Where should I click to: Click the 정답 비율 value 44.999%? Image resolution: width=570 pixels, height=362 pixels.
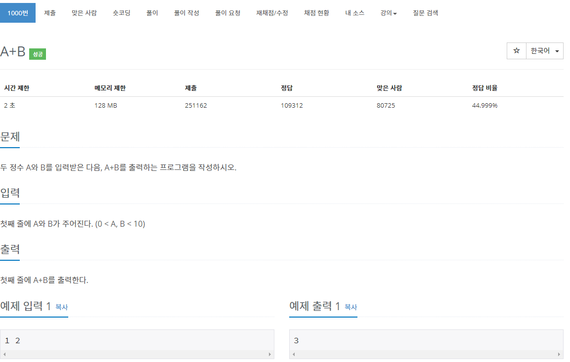(484, 106)
